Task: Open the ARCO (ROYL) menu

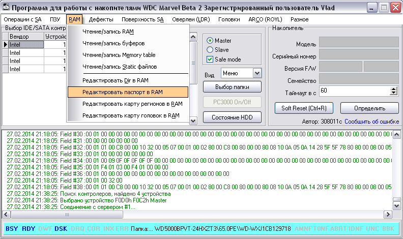Action: coord(265,19)
